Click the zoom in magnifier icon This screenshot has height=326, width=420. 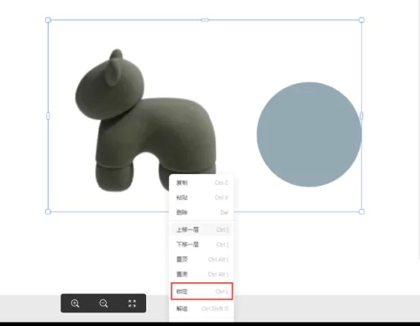pos(75,303)
